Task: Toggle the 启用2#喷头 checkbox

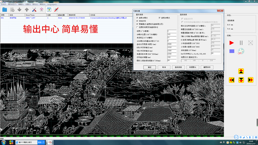Action: 160,18
